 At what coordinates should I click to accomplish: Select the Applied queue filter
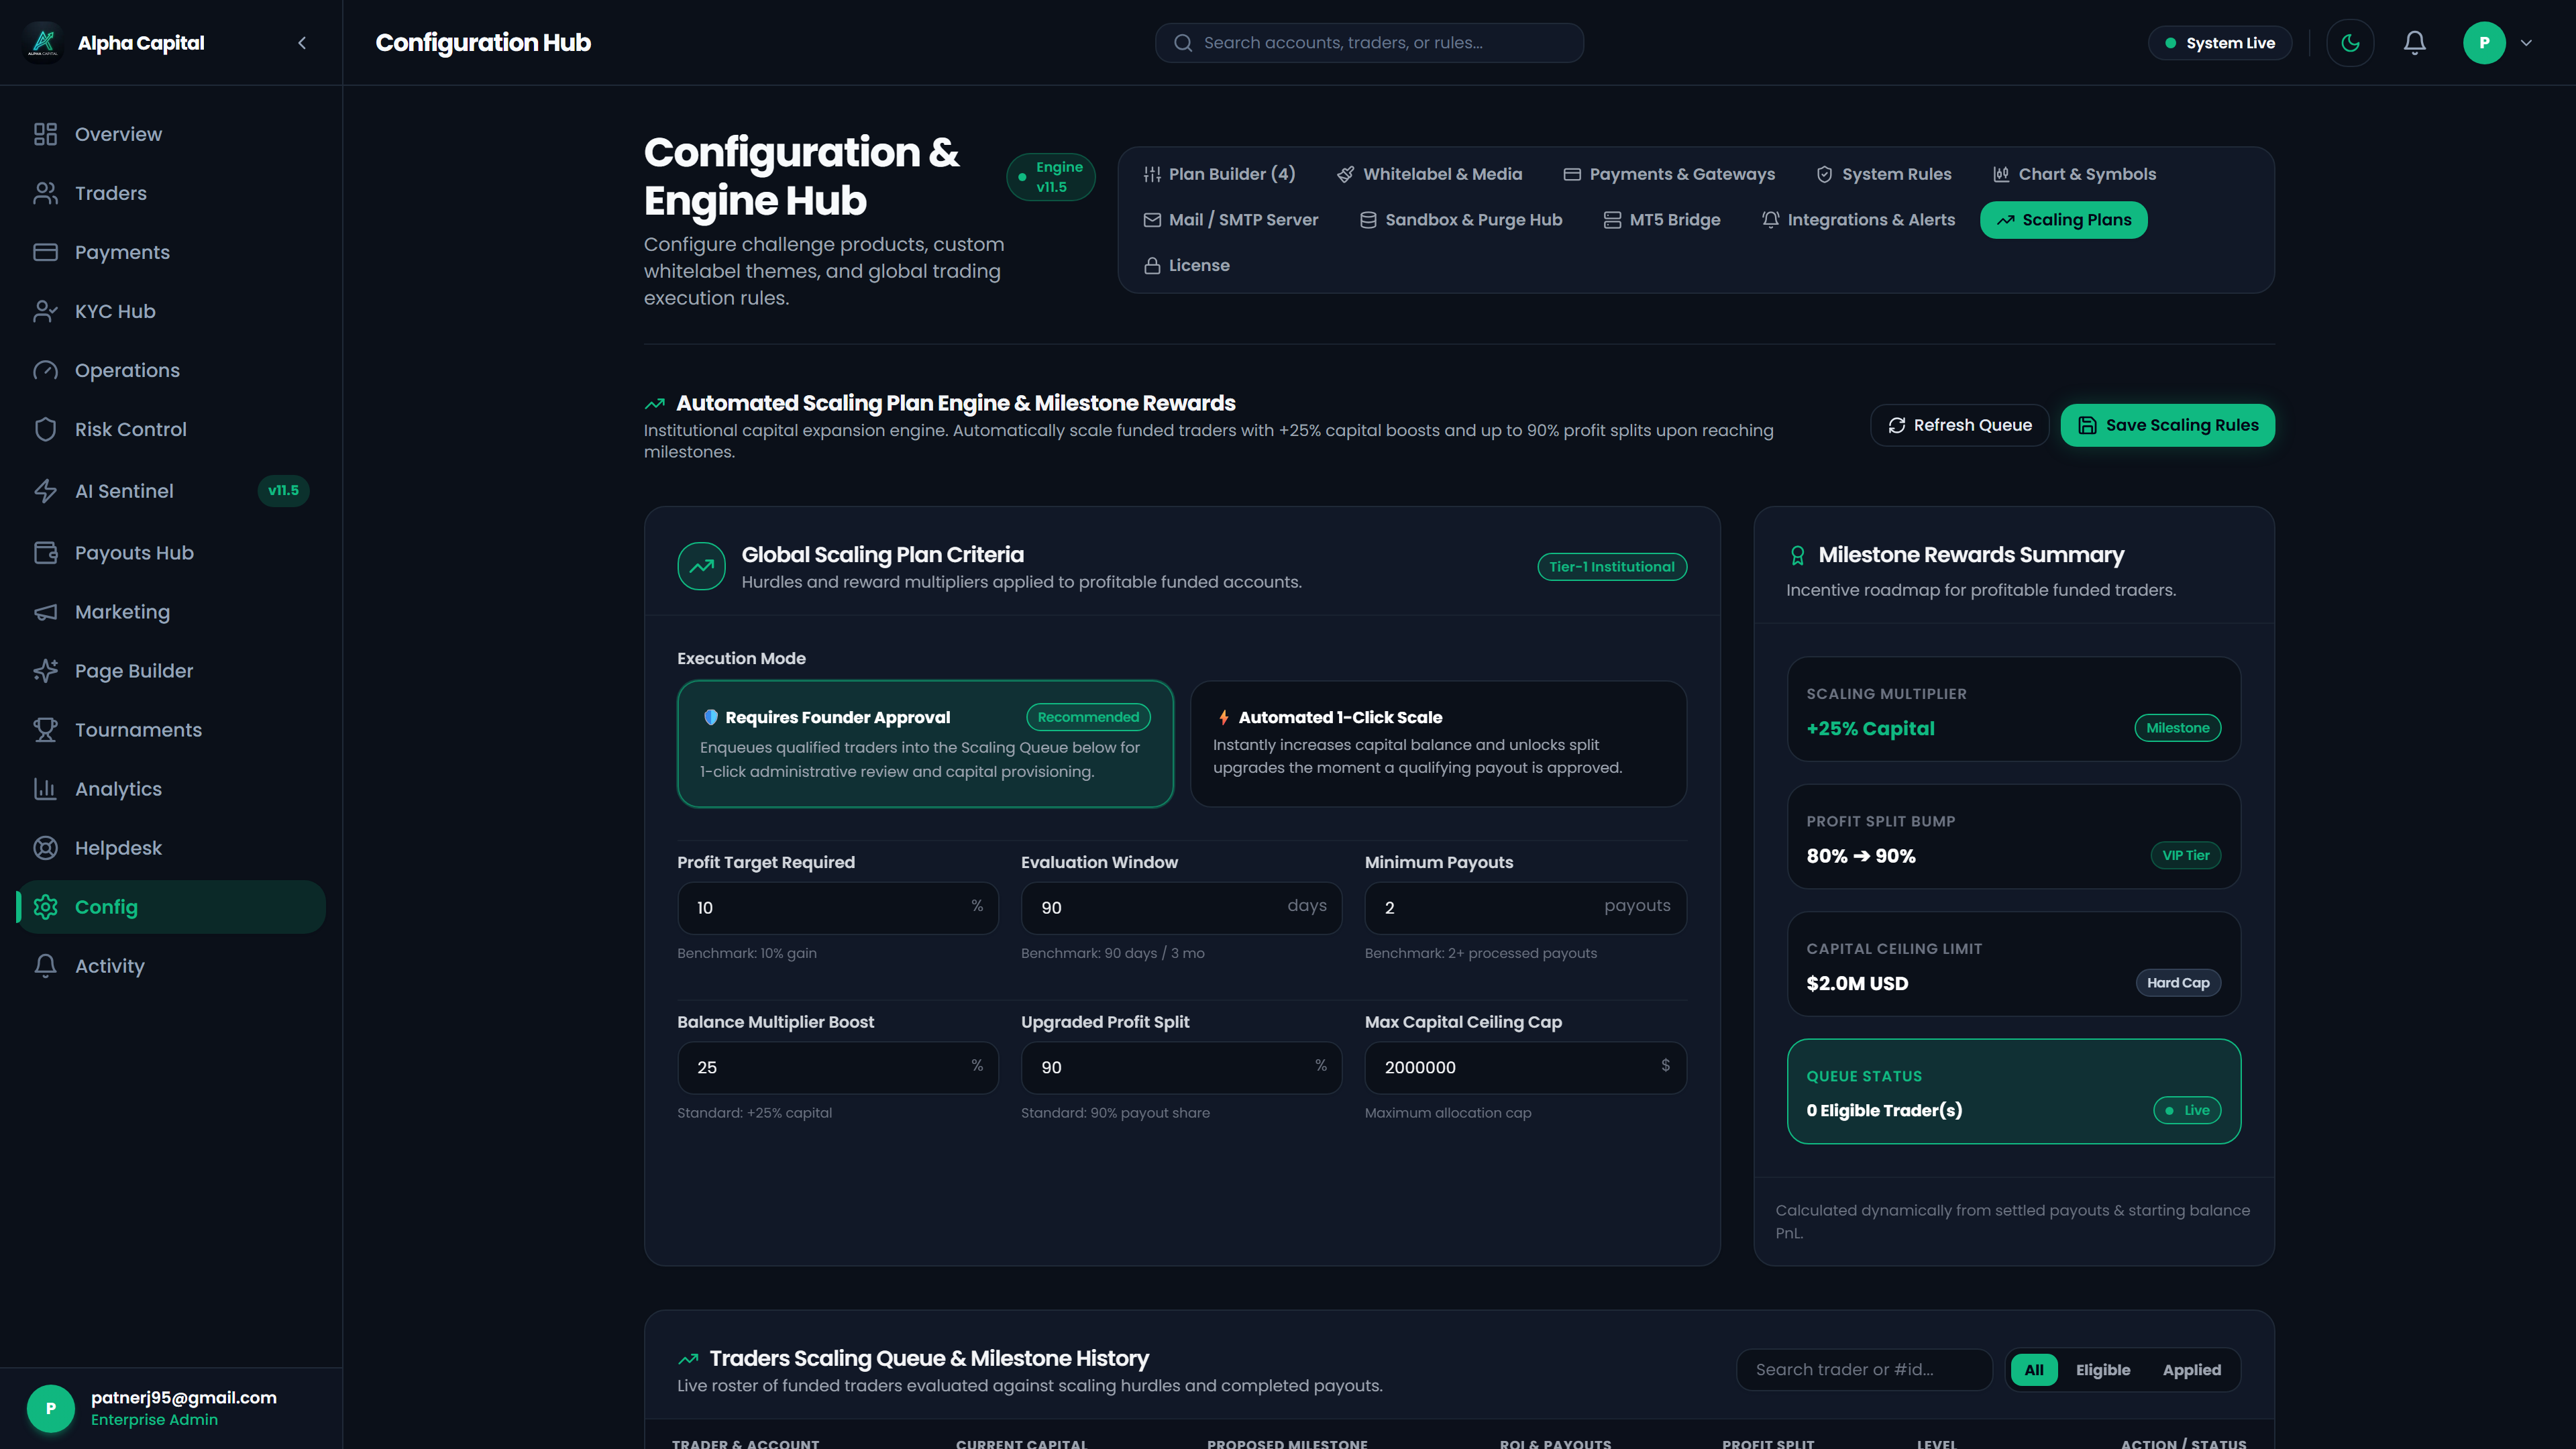(x=2192, y=1370)
